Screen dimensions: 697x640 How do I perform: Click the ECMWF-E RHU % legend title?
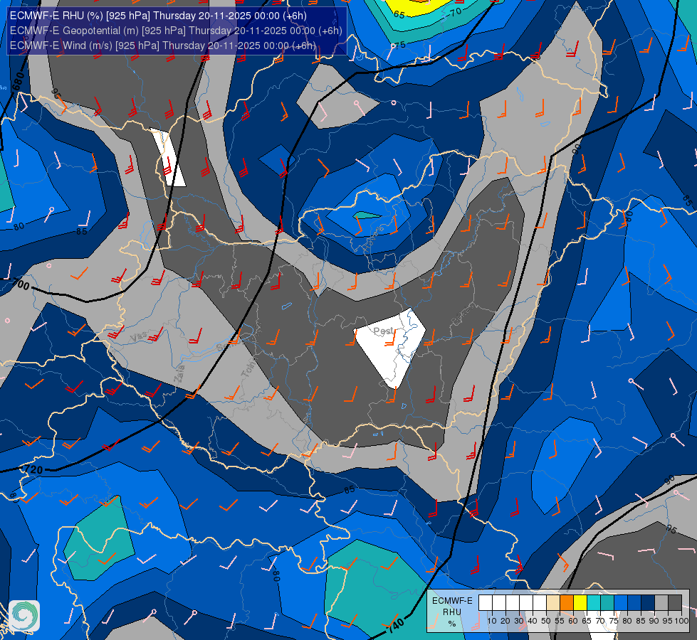(x=452, y=612)
